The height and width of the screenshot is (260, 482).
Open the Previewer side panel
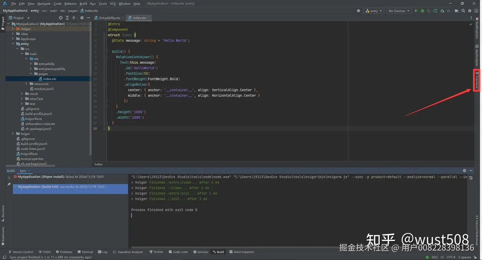point(477,80)
